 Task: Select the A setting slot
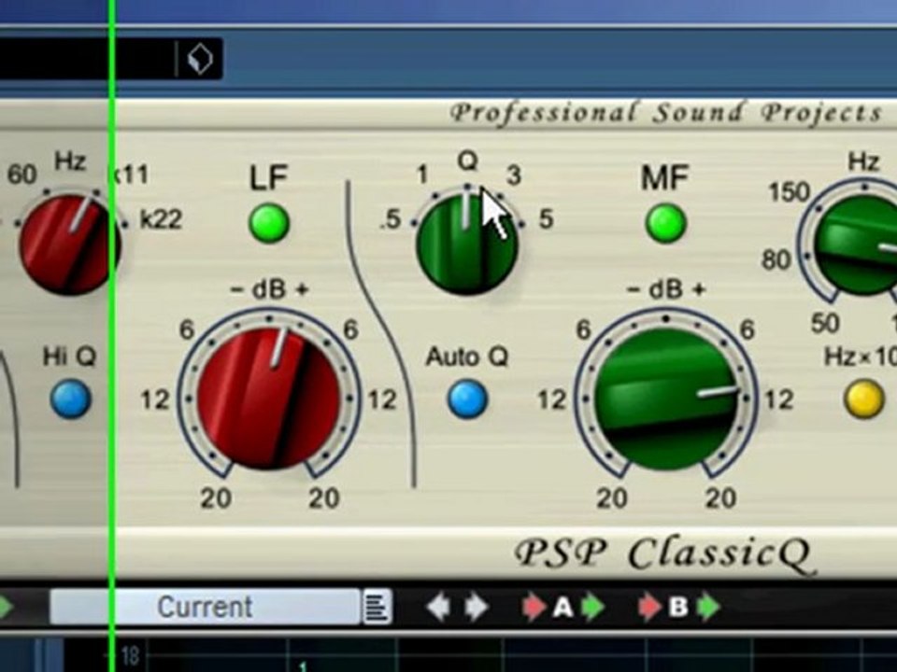click(x=562, y=607)
